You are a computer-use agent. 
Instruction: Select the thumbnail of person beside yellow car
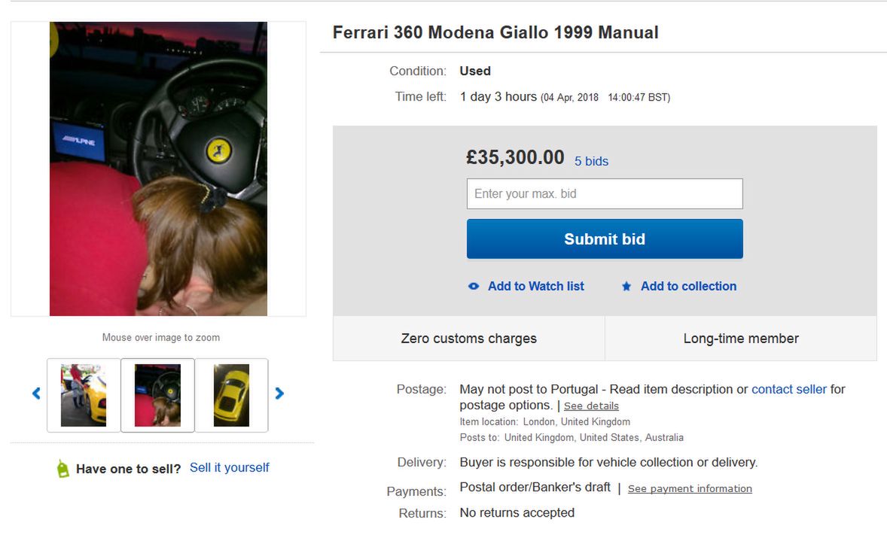[84, 395]
